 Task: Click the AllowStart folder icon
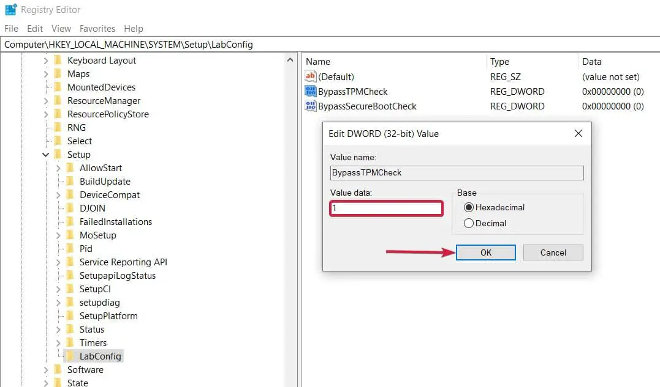tap(70, 168)
